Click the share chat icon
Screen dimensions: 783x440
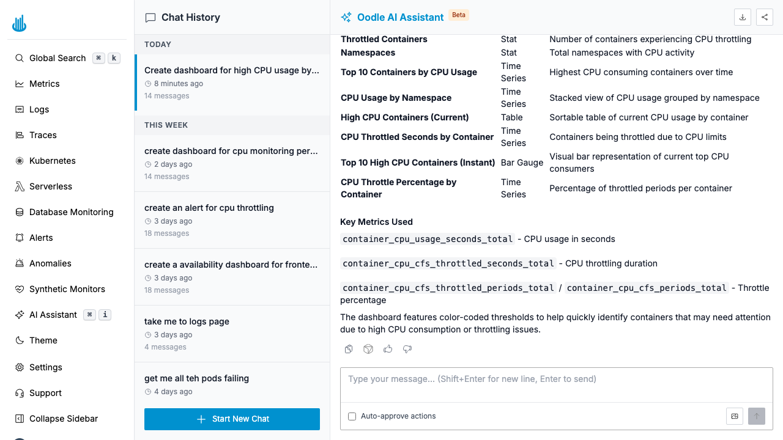(x=765, y=17)
